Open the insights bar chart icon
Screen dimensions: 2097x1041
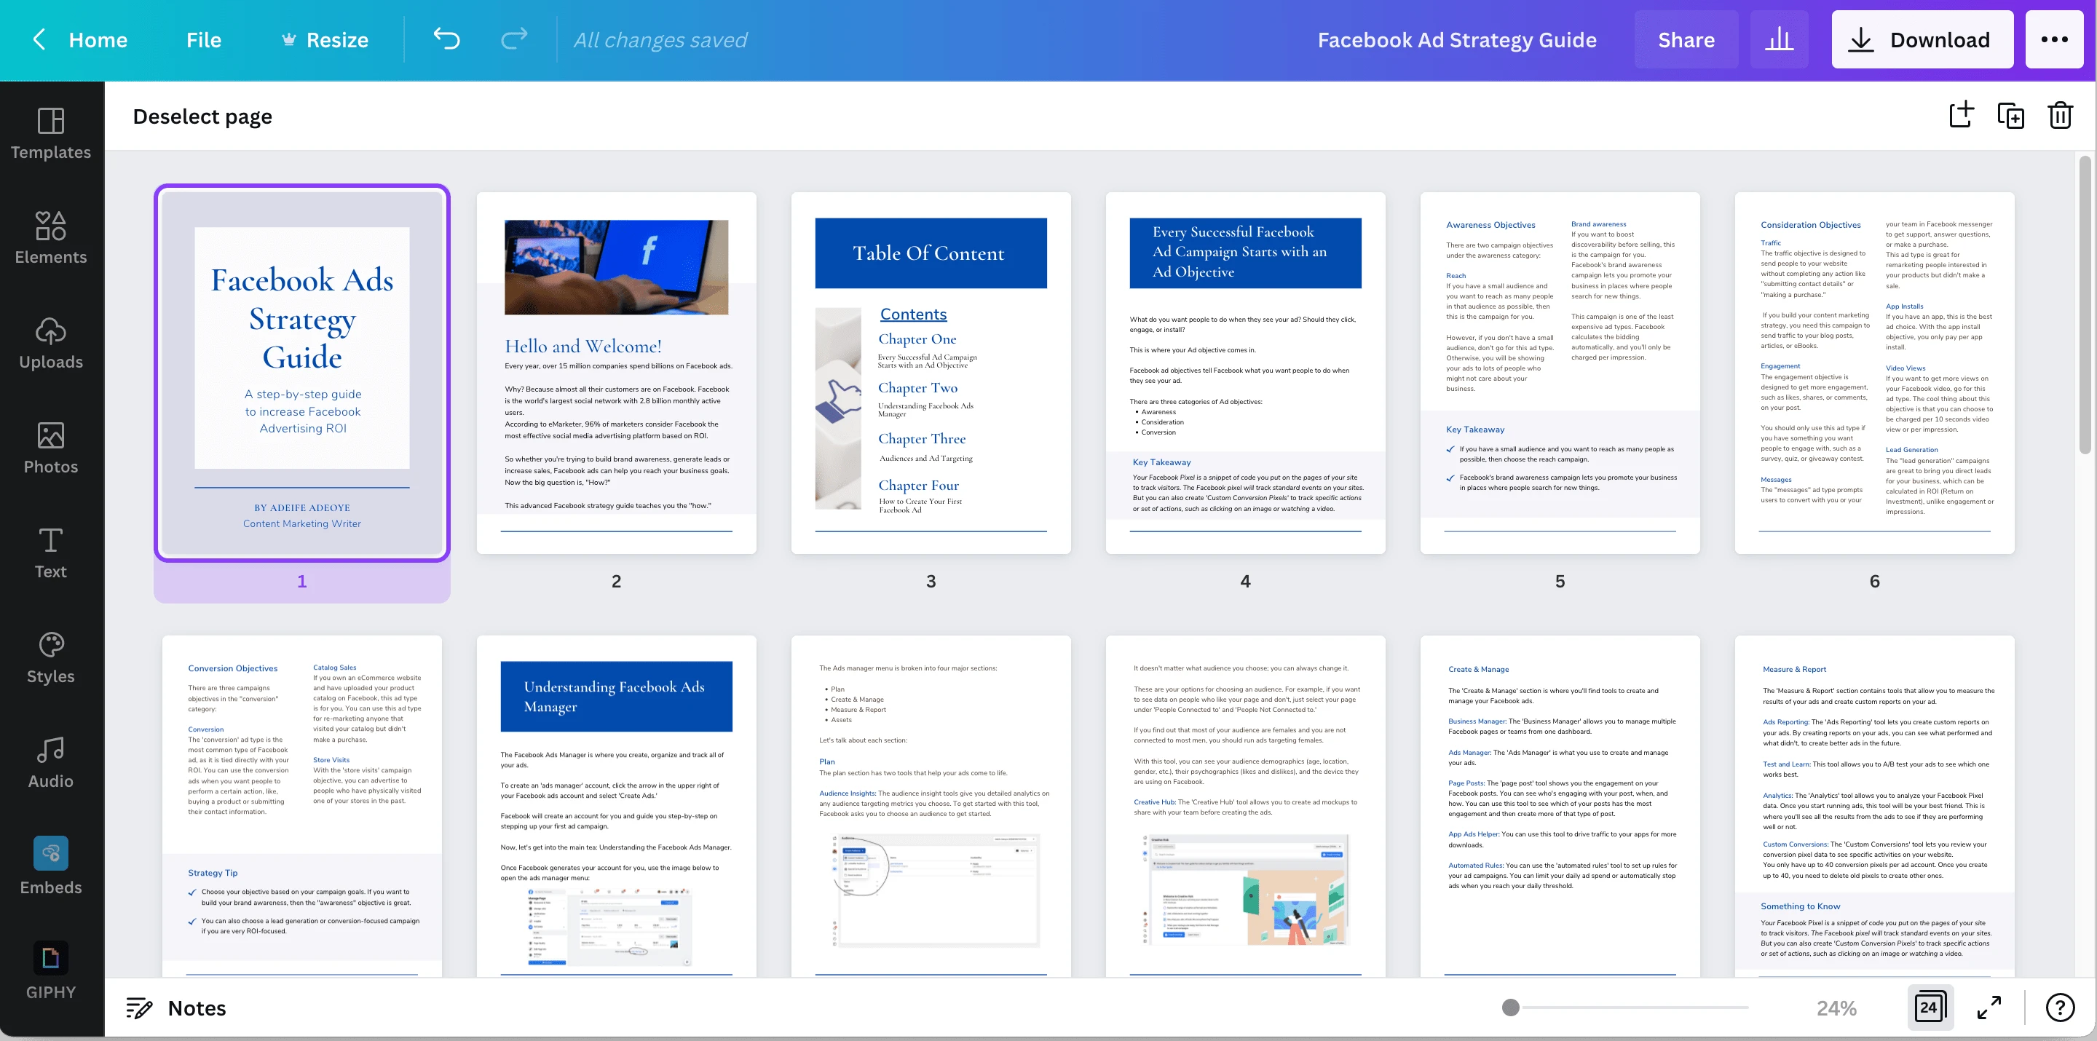coord(1780,39)
